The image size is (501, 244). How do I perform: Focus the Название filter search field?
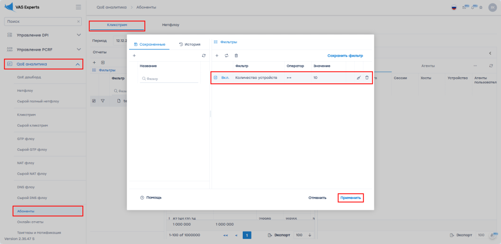[x=169, y=79]
